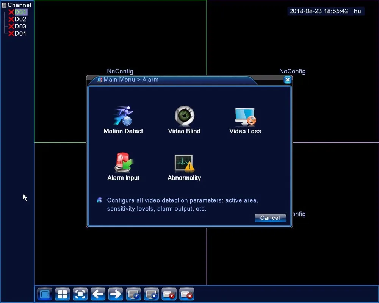Click the date and time display
Screen dimensions: 379x303
click(x=325, y=11)
